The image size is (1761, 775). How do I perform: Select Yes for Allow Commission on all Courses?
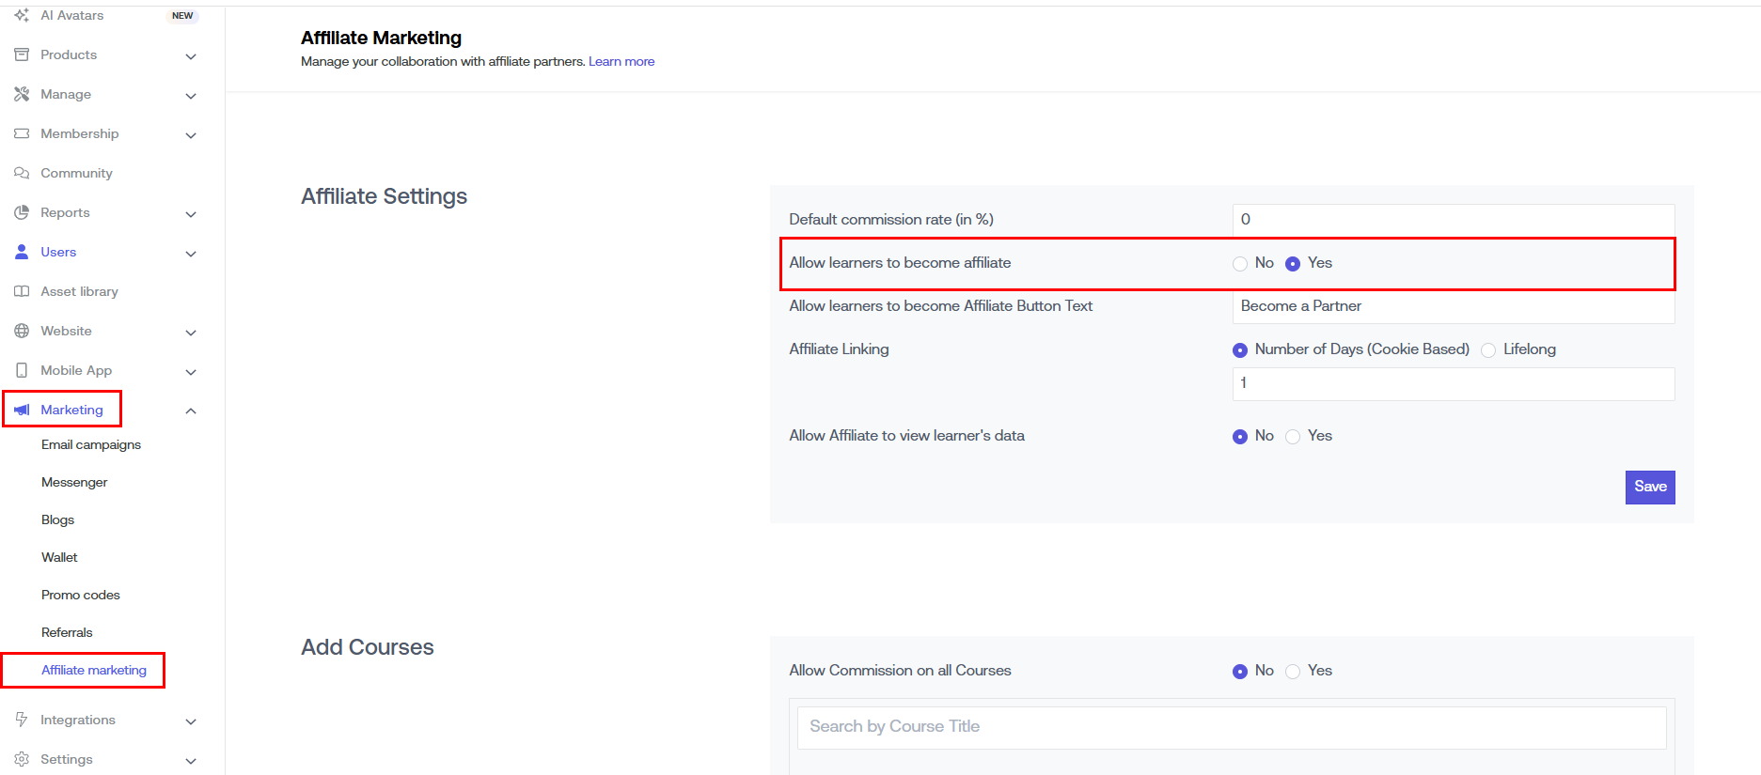click(1293, 672)
